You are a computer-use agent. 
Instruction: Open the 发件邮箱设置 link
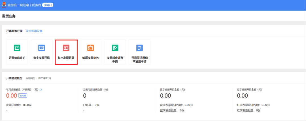[34, 31]
